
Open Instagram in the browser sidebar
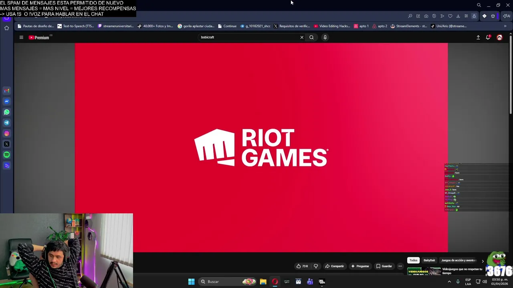pyautogui.click(x=6, y=134)
